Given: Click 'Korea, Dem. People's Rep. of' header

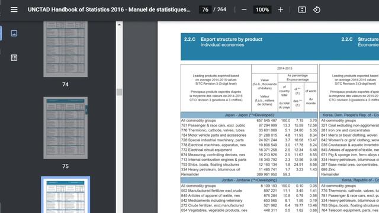Looking at the screenshot, I should click(x=349, y=115).
